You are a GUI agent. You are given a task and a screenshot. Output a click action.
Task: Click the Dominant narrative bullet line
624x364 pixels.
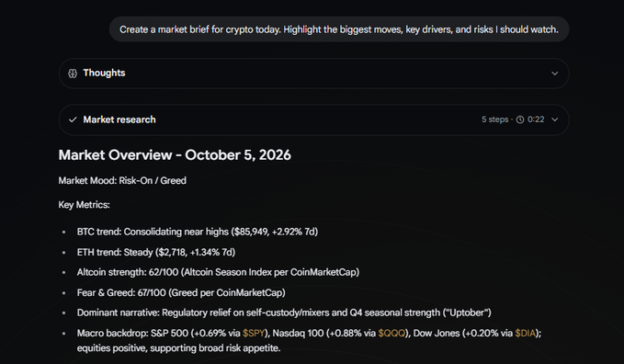[x=284, y=313]
